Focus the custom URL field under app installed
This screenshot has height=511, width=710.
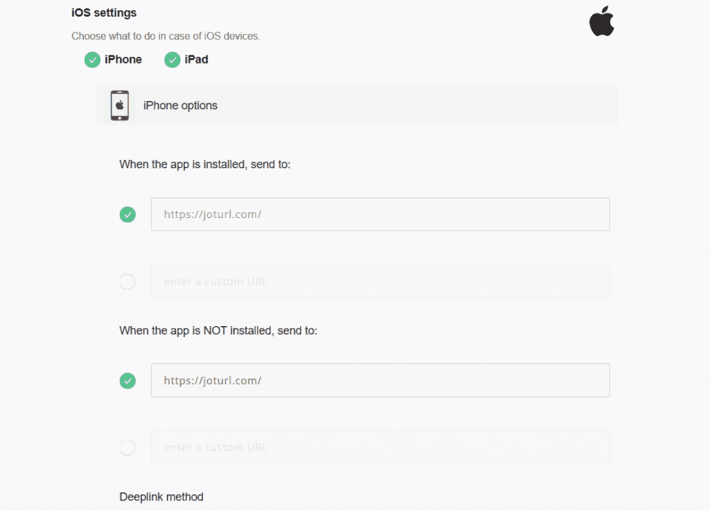381,281
